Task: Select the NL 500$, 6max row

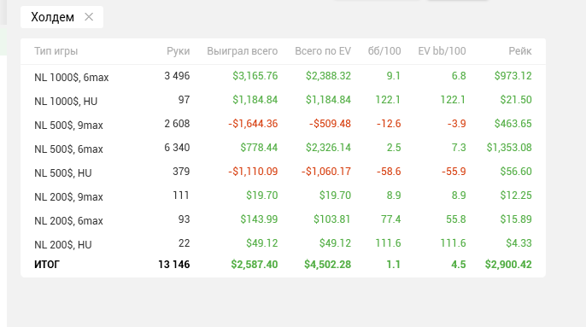Action: pos(283,148)
